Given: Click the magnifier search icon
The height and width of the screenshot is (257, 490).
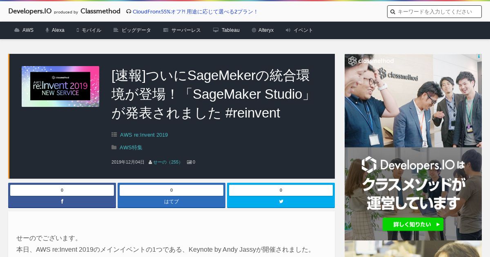Looking at the screenshot, I should (x=393, y=12).
